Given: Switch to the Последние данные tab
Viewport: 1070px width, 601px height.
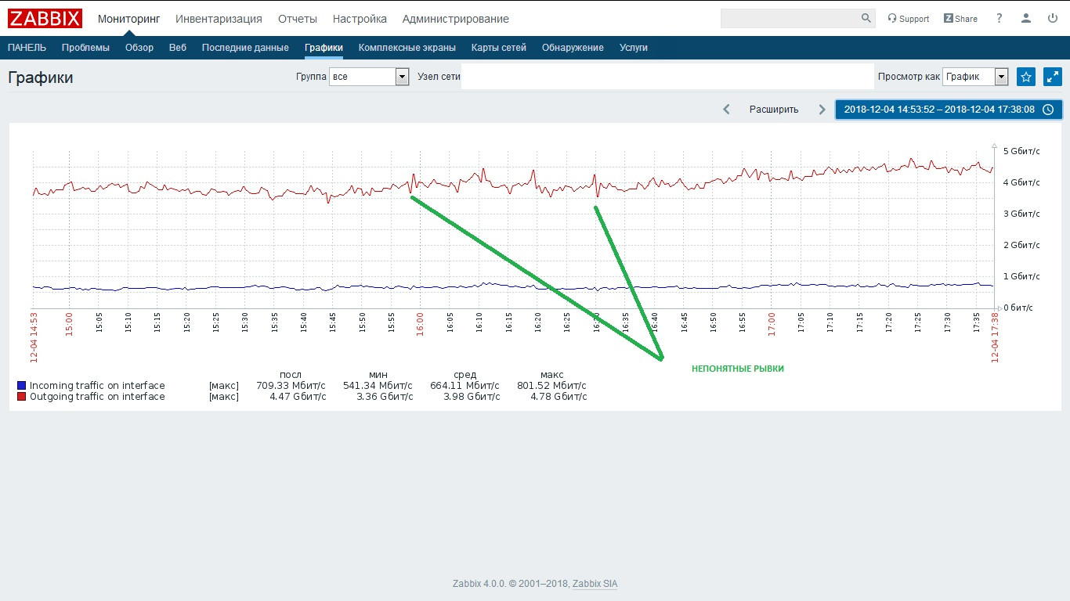Looking at the screenshot, I should click(x=245, y=48).
